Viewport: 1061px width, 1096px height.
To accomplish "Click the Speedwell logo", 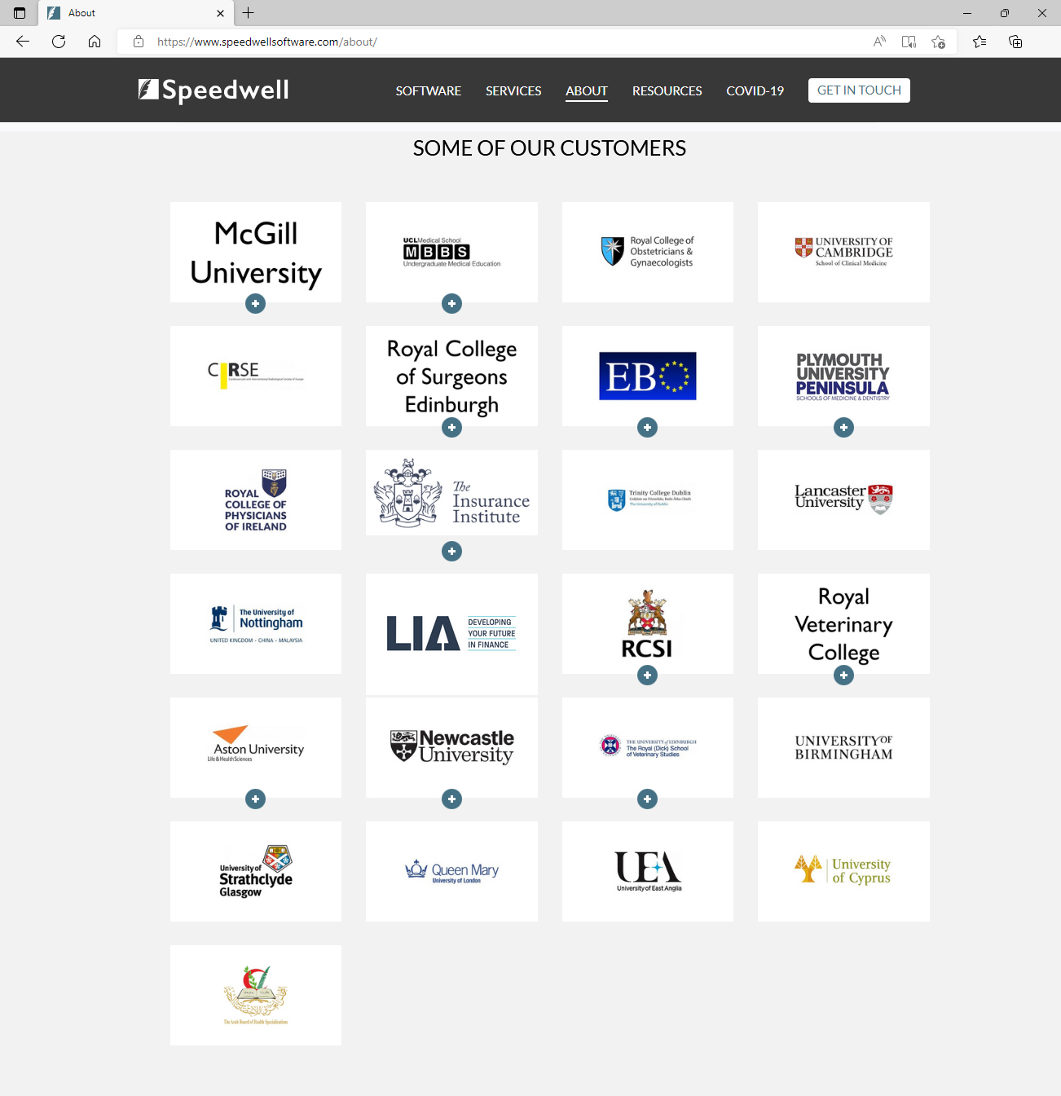I will click(x=214, y=90).
